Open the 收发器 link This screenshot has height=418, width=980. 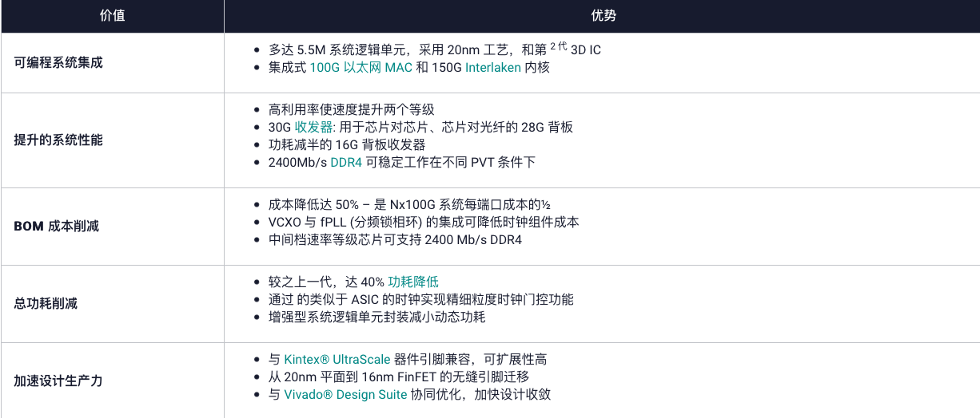click(x=313, y=127)
